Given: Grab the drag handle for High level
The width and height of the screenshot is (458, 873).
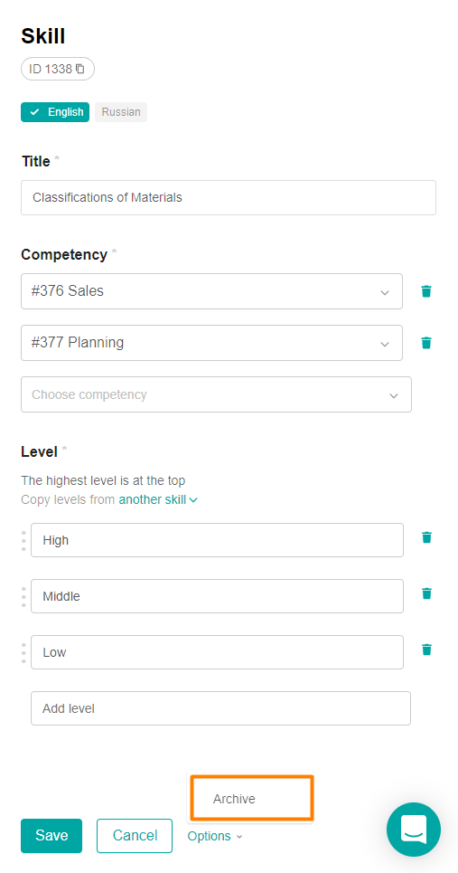Looking at the screenshot, I should tap(23, 541).
